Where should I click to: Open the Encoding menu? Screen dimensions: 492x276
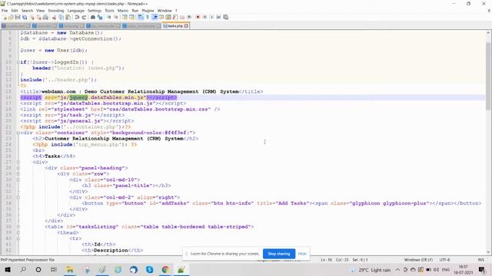(x=56, y=11)
